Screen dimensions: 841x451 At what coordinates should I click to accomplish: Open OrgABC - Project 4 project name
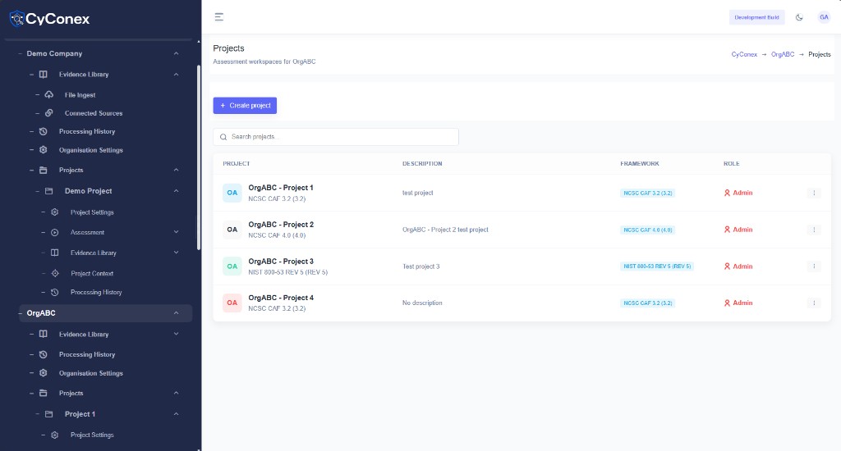281,298
